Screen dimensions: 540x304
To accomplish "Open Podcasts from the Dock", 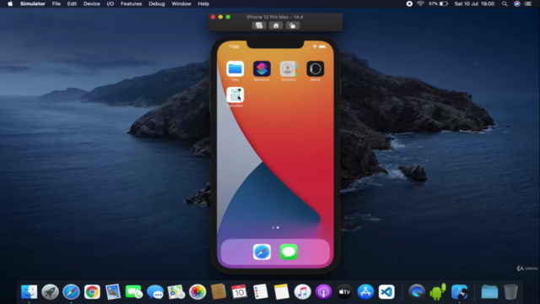I will coord(323,292).
